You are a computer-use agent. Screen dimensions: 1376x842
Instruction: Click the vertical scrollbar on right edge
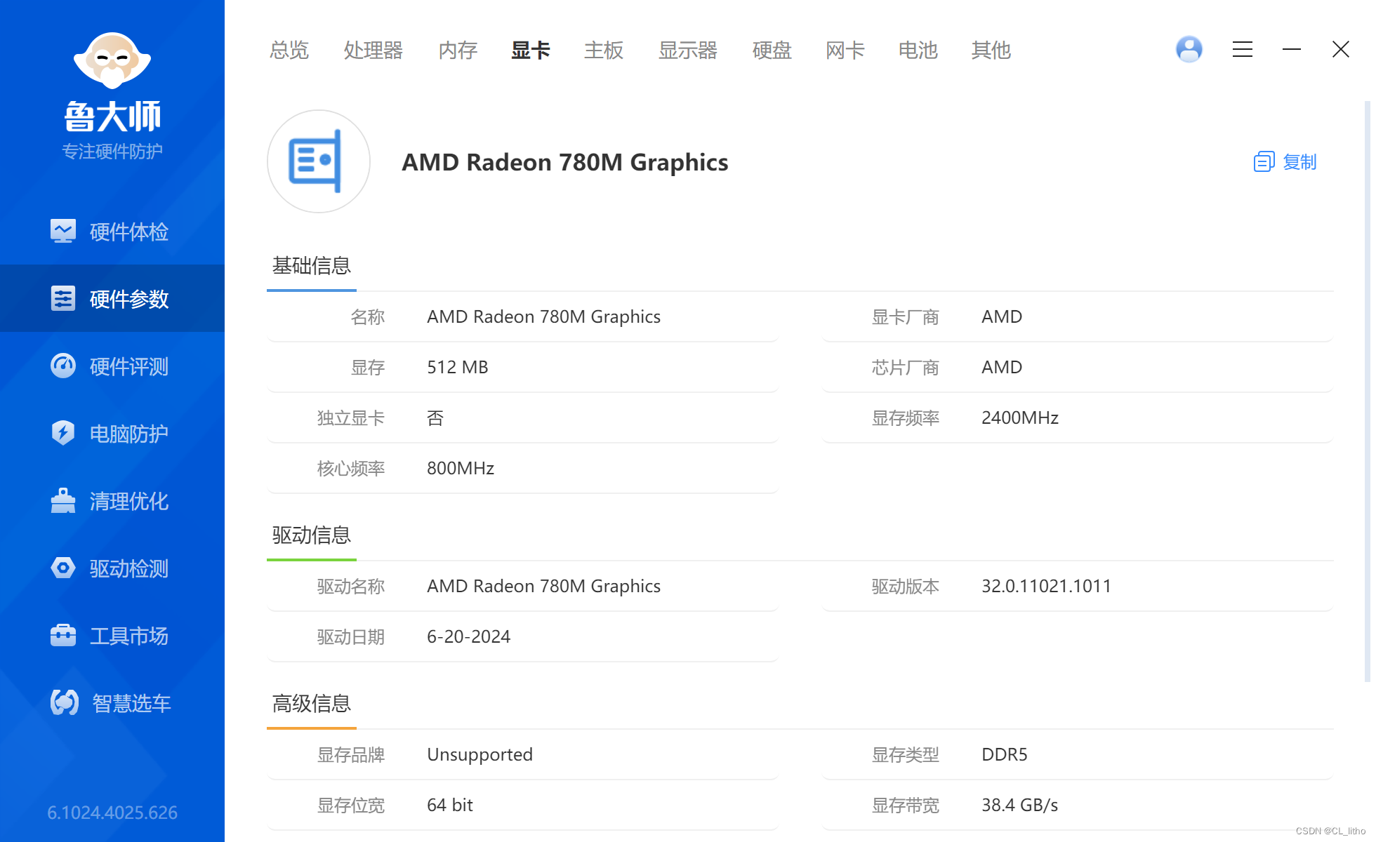point(1366,390)
